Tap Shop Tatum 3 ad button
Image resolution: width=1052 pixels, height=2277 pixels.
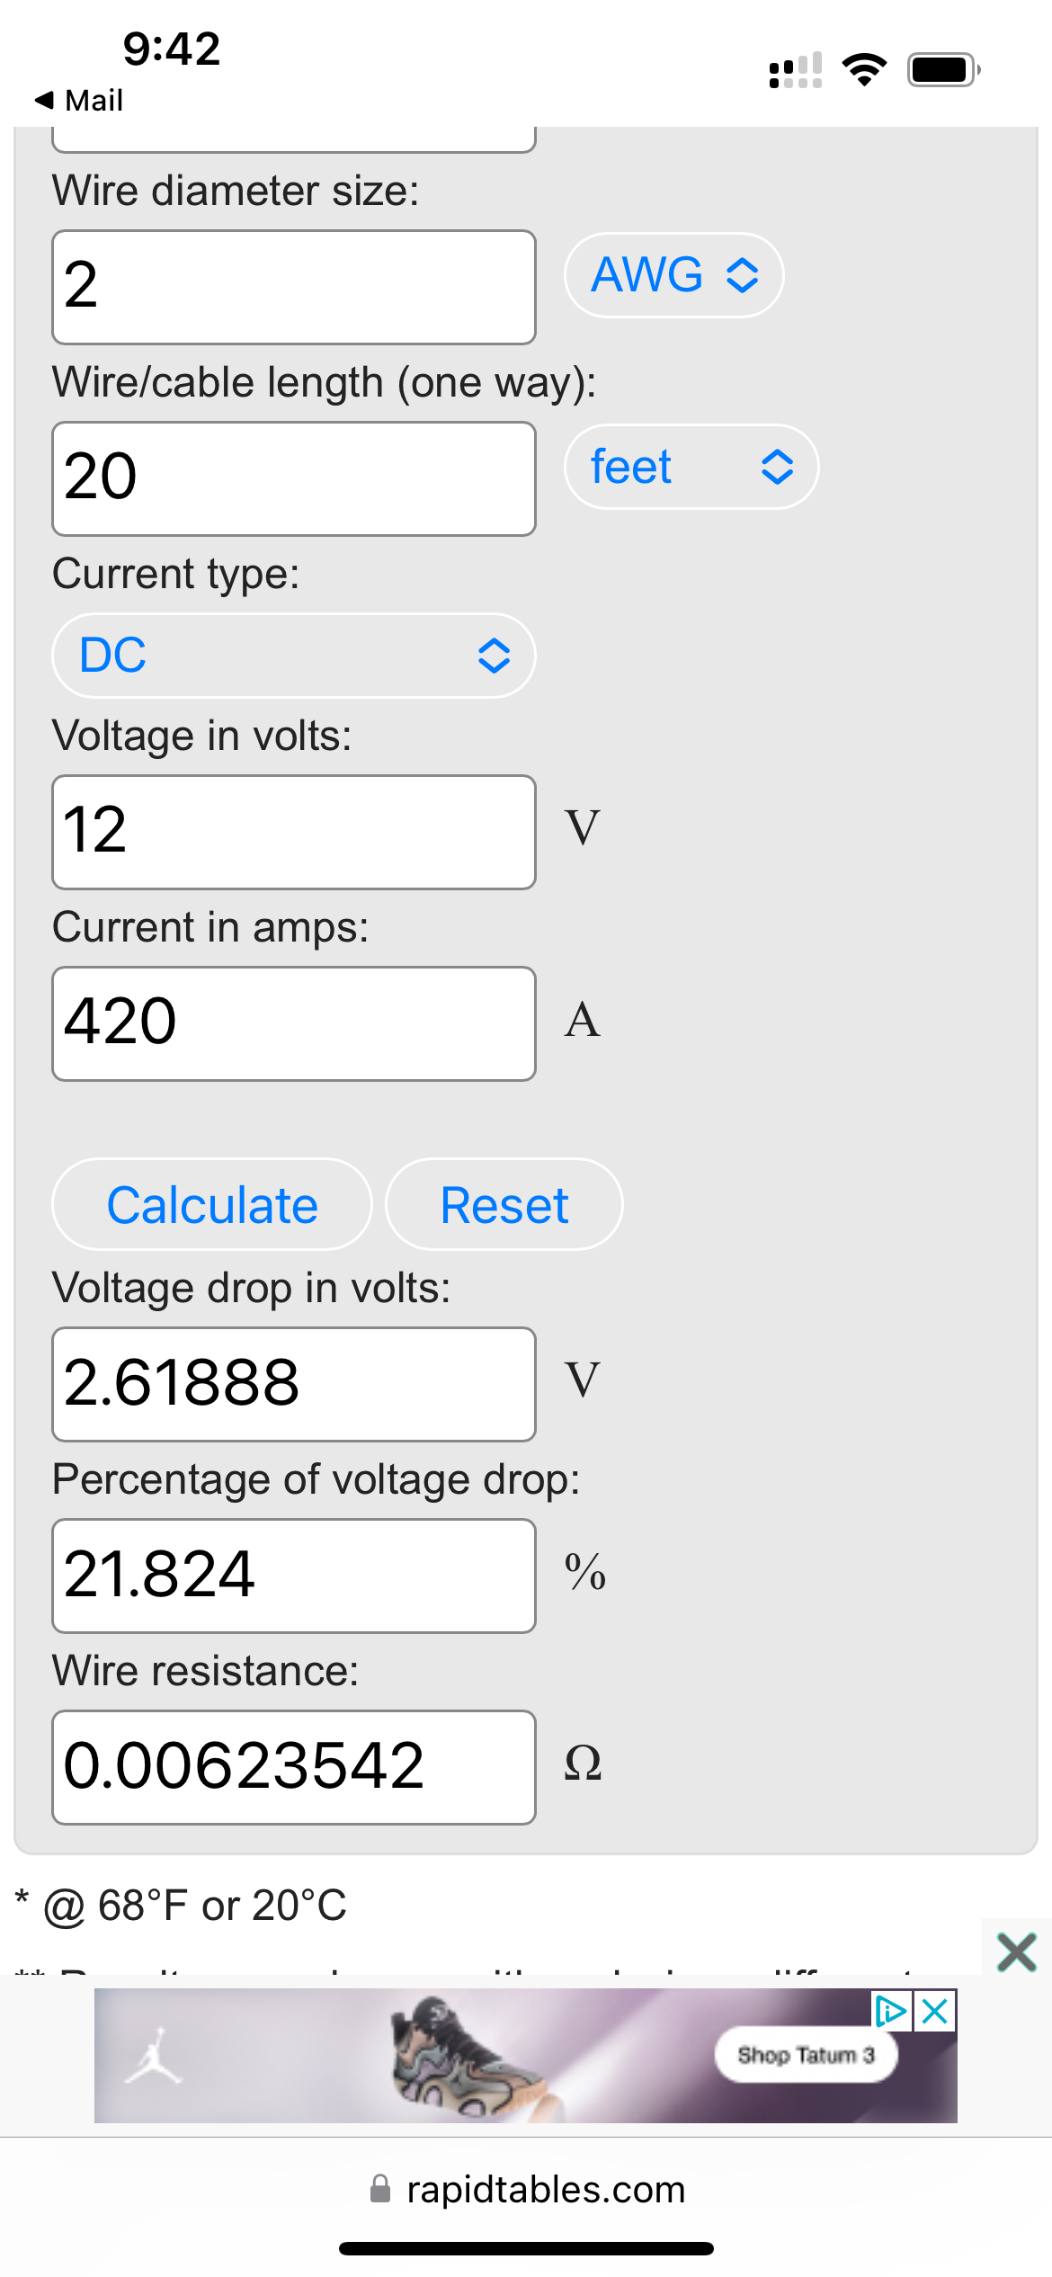tap(807, 2055)
